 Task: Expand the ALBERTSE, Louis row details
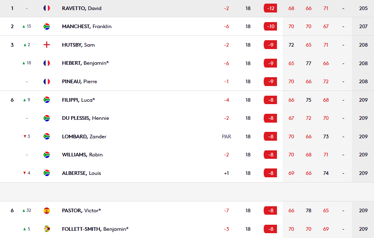pyautogui.click(x=187, y=173)
